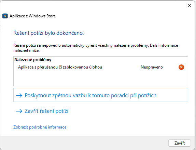Select the Aplikace s přerušenou či zablokovanou úlohou row

(x=101, y=67)
